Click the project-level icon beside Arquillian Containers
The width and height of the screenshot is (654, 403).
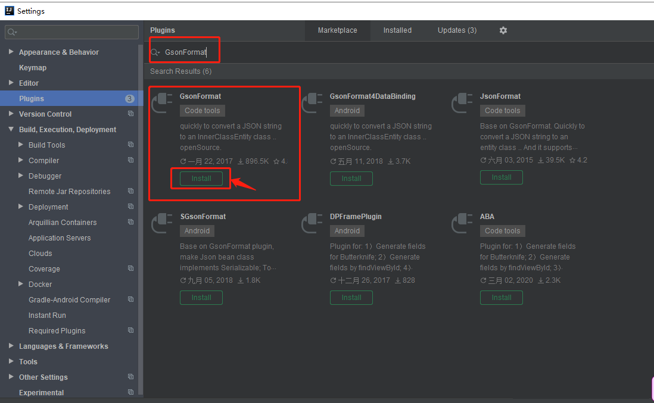pos(130,221)
